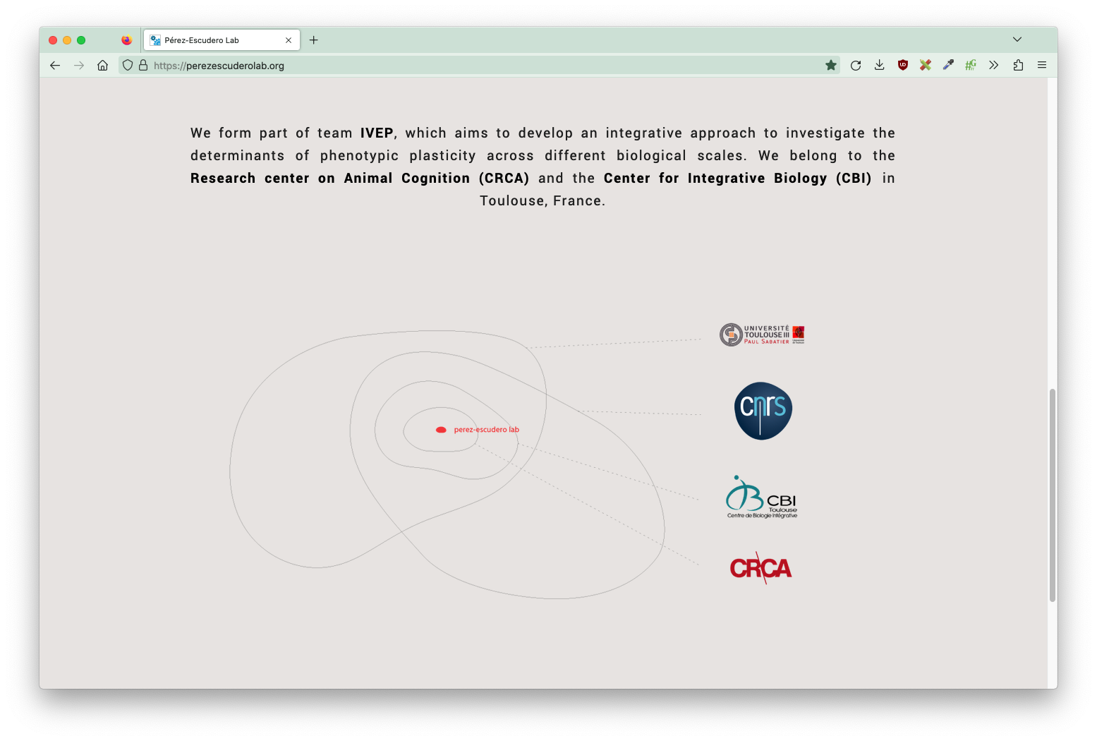Click the URL address field
1097x741 pixels.
coord(480,66)
